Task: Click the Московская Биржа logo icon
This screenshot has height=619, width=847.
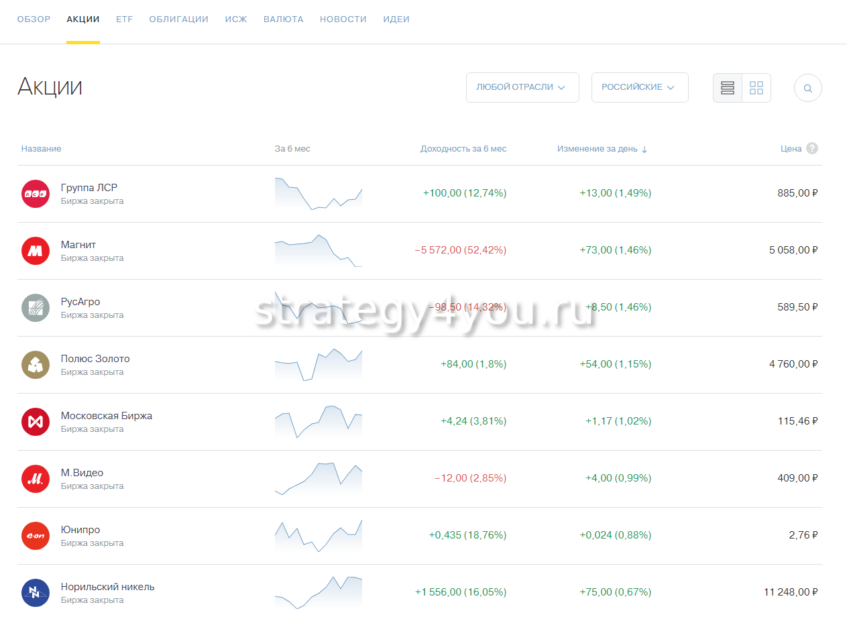Action: point(36,422)
